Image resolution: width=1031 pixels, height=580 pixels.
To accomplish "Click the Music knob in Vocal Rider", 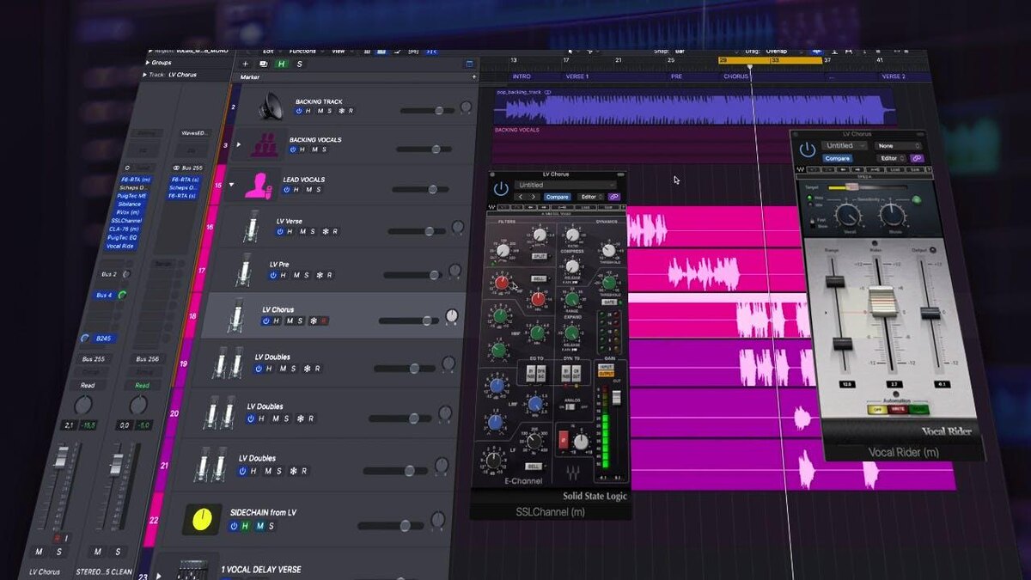I will [892, 215].
